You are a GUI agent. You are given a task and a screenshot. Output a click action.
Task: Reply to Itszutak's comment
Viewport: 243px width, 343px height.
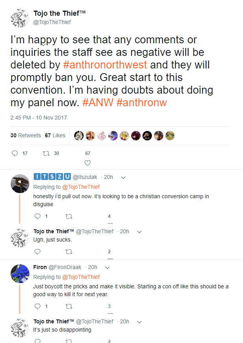(x=38, y=216)
